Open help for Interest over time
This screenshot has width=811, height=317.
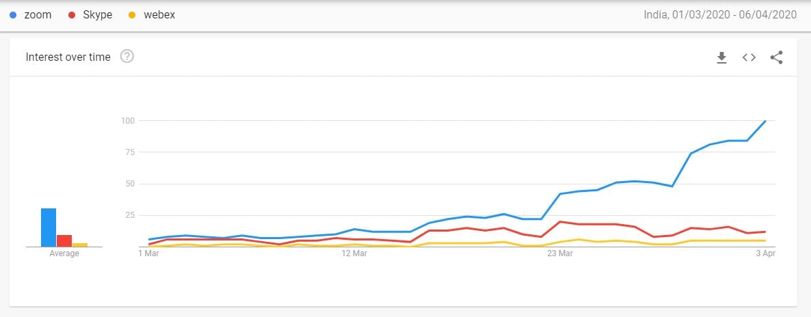(x=127, y=57)
